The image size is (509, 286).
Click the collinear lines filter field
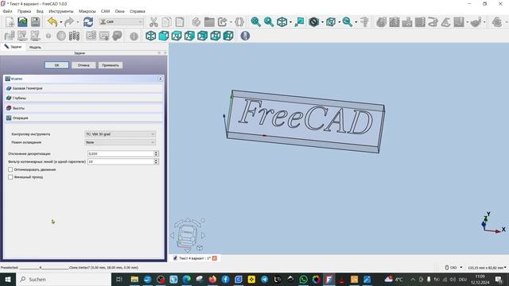coord(123,161)
